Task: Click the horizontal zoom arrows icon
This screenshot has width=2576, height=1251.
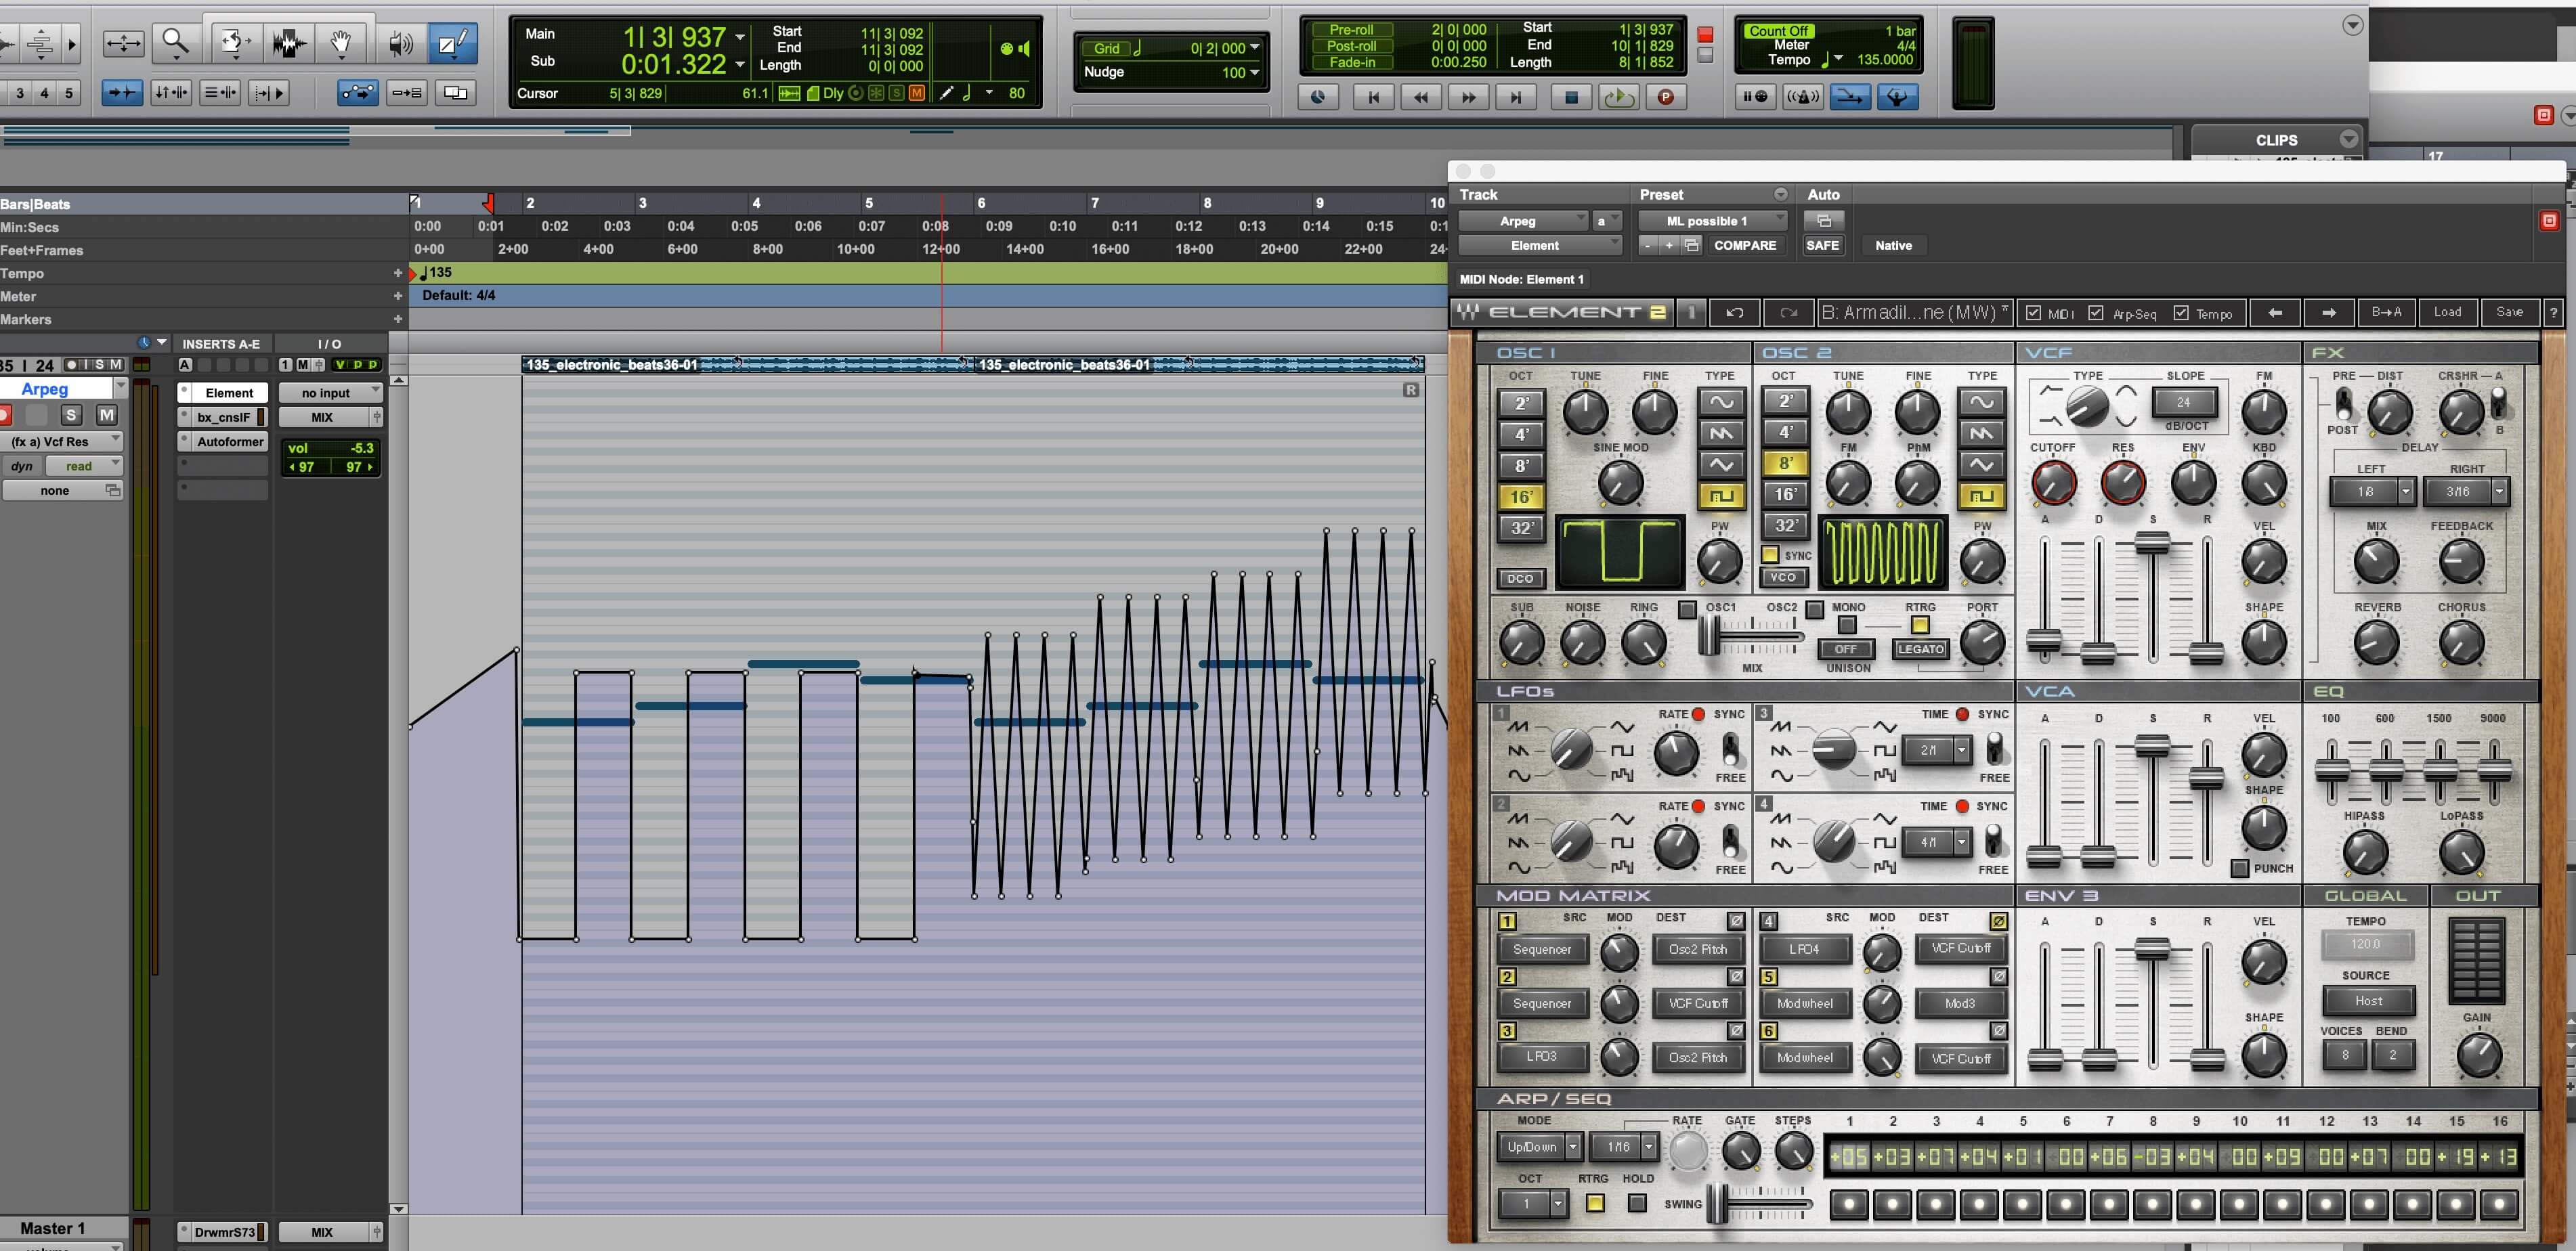Action: pyautogui.click(x=124, y=43)
